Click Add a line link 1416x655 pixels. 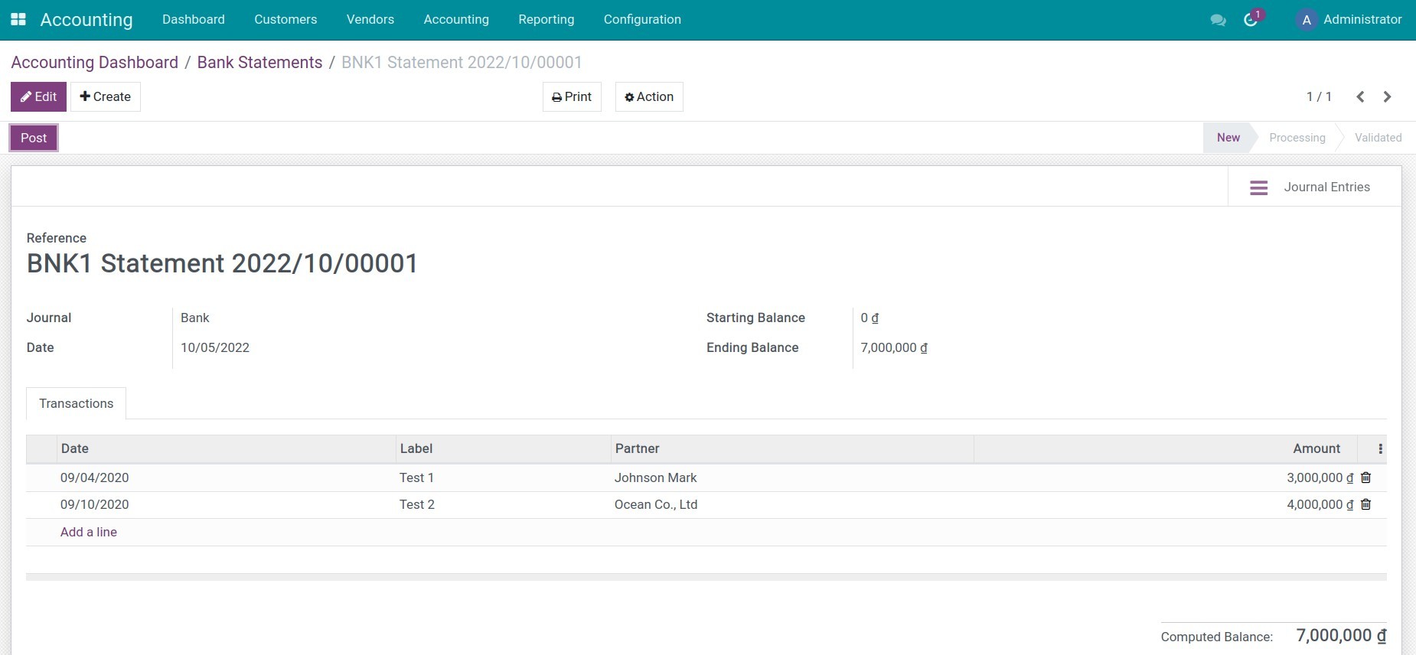(x=89, y=532)
